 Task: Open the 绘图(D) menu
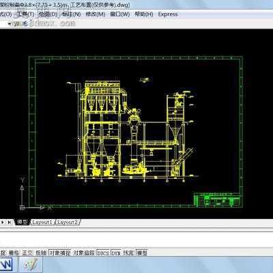pyautogui.click(x=47, y=14)
